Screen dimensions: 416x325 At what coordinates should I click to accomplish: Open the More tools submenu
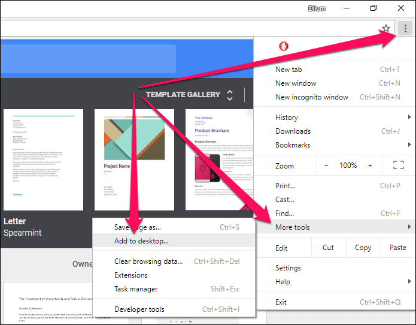[335, 227]
